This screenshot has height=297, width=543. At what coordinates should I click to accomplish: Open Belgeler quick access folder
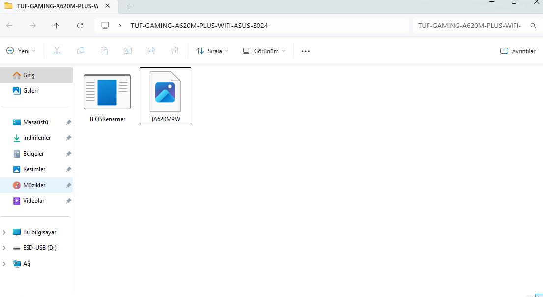(33, 154)
